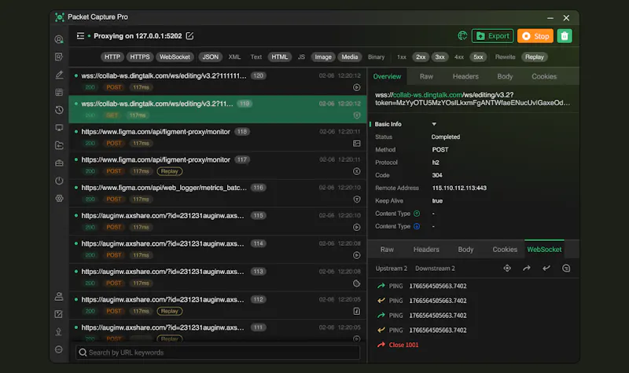The height and width of the screenshot is (373, 629).
Task: Toggle the HTTPS filter chip
Action: 140,57
